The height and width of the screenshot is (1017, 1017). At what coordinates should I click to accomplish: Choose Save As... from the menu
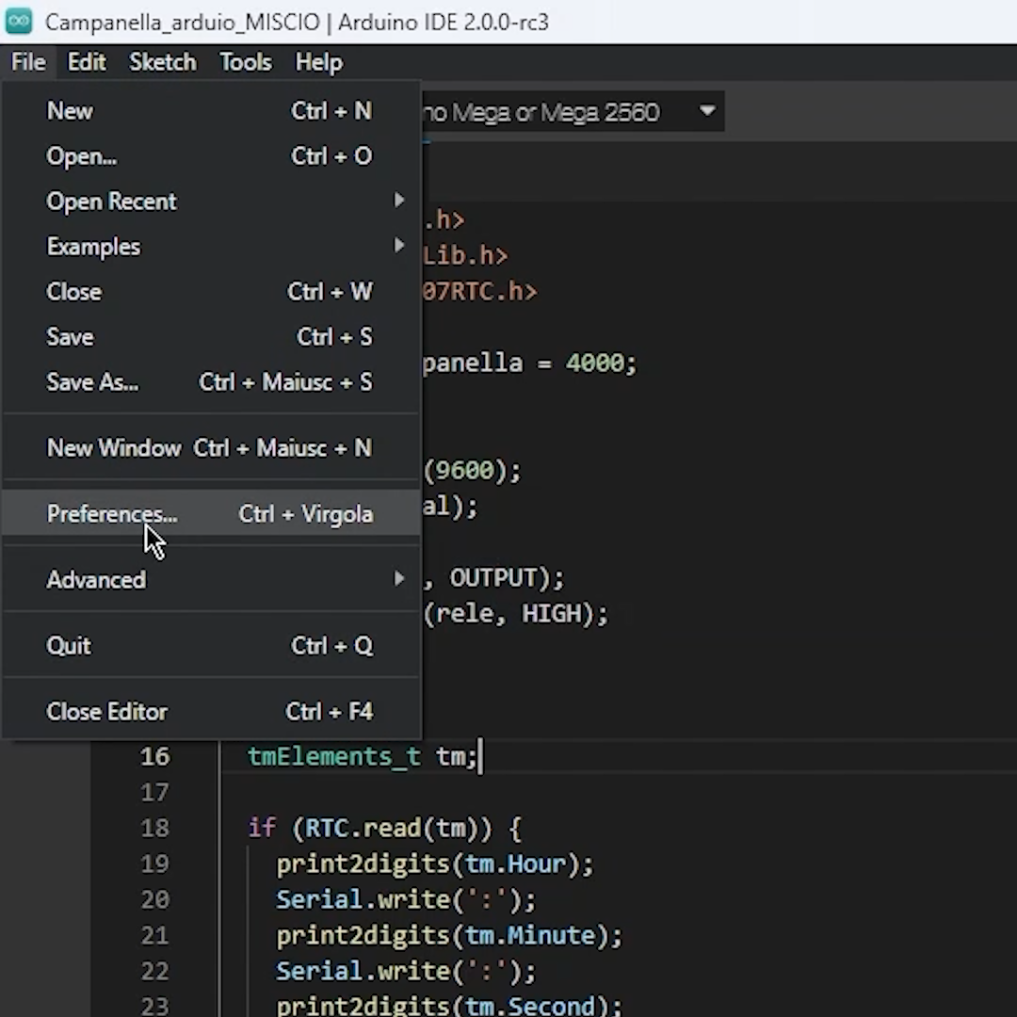[211, 382]
